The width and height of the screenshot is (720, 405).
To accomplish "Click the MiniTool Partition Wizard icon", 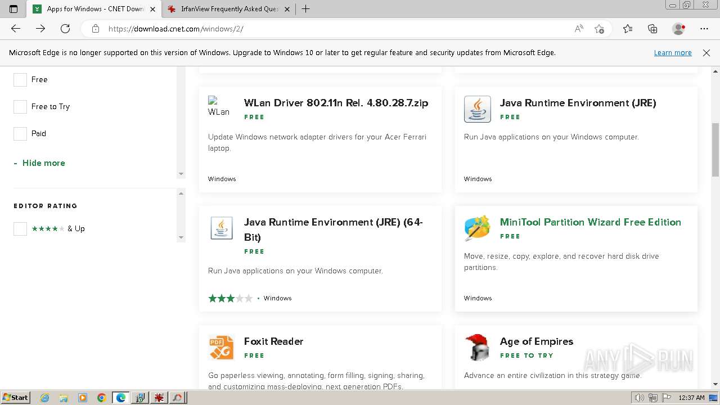I will coord(478,228).
